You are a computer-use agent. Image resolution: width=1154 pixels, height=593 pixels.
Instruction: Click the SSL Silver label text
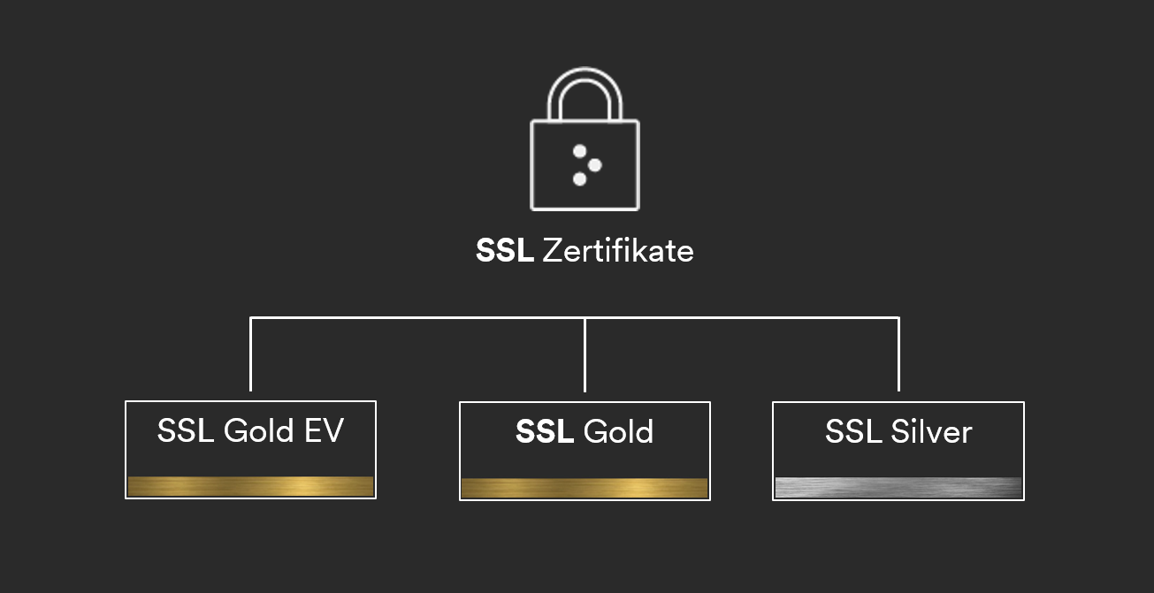click(898, 432)
